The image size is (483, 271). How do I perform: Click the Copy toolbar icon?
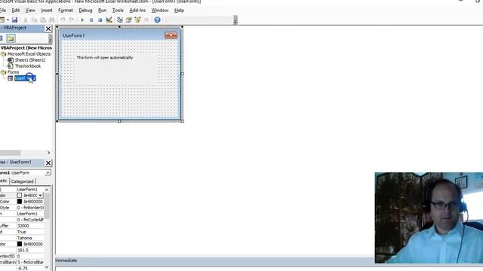[x=34, y=20]
